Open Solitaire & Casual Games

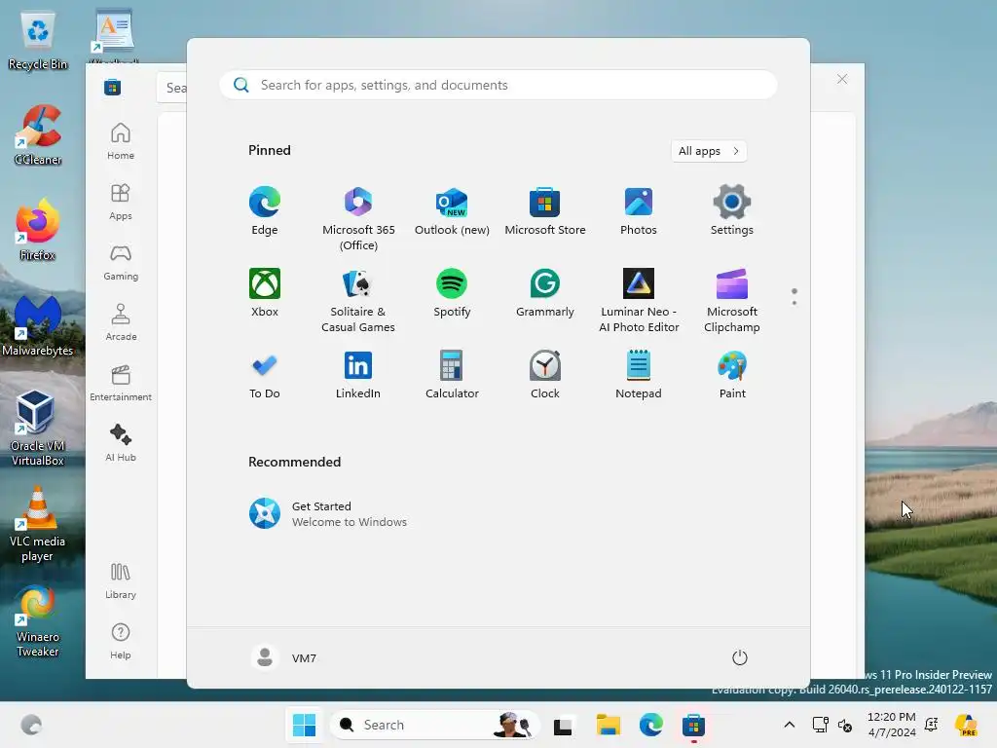[358, 301]
